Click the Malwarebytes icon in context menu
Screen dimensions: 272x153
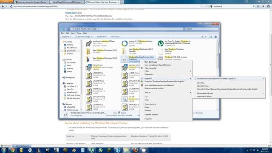click(x=142, y=85)
